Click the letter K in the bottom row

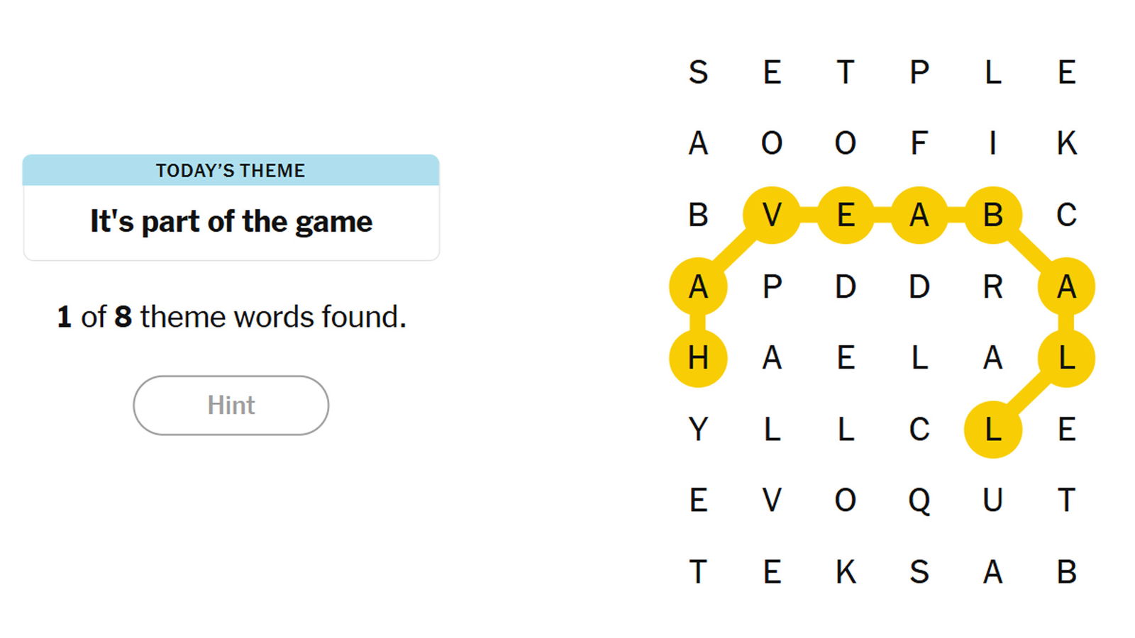(x=846, y=572)
